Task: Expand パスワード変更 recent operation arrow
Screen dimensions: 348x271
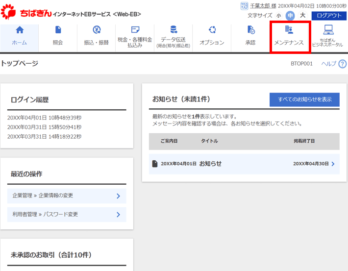Action: tap(118, 214)
